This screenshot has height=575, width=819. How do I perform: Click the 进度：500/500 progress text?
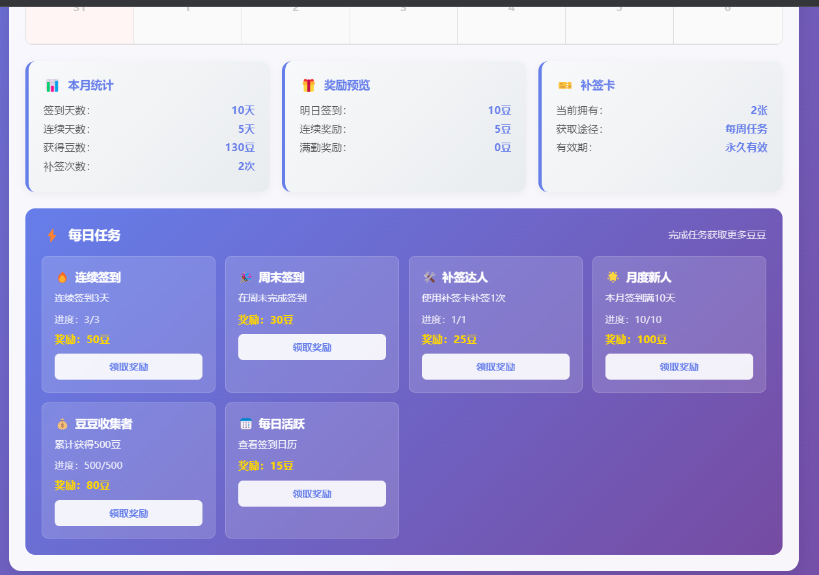[89, 466]
